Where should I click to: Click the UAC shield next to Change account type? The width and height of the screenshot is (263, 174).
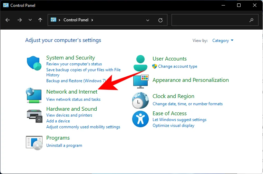[x=155, y=66]
